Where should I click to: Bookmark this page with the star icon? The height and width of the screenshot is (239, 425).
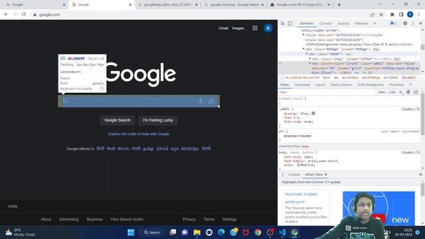coord(381,15)
